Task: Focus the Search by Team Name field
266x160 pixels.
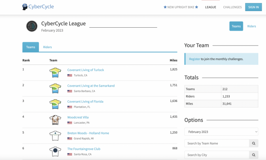Action: click(217, 143)
